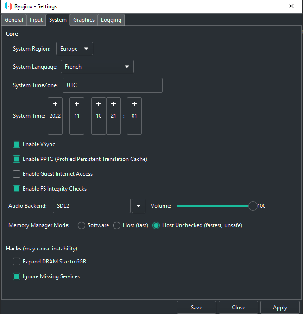Maximize the Settings window

click(270, 6)
